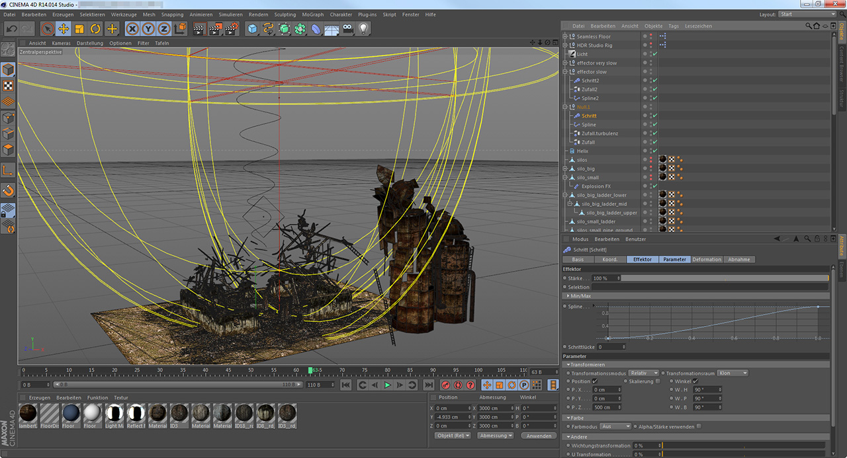Switch the coordinate system icon
This screenshot has width=847, height=458.
pos(180,28)
